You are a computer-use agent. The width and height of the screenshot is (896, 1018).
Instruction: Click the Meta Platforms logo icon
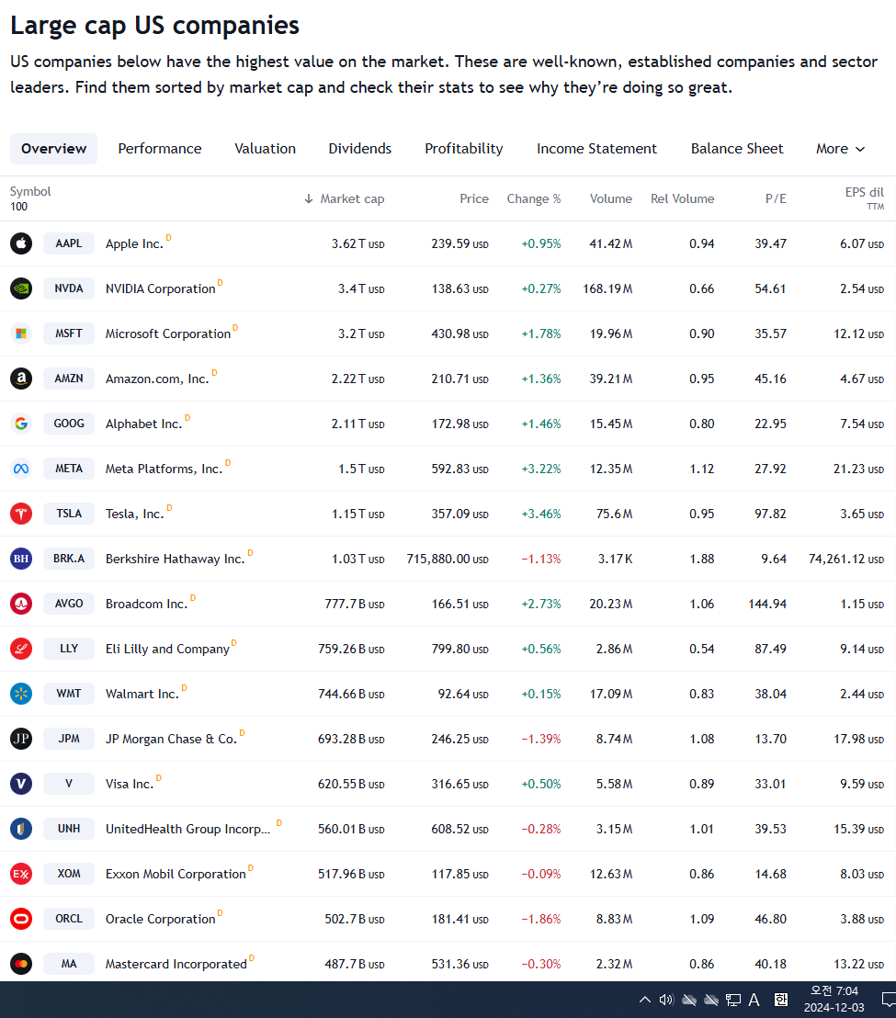(x=21, y=469)
